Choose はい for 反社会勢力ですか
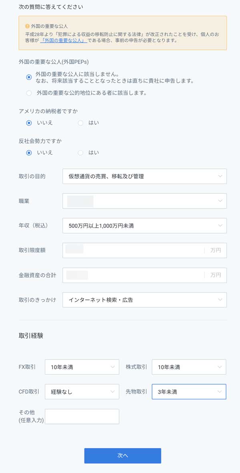 [80, 153]
